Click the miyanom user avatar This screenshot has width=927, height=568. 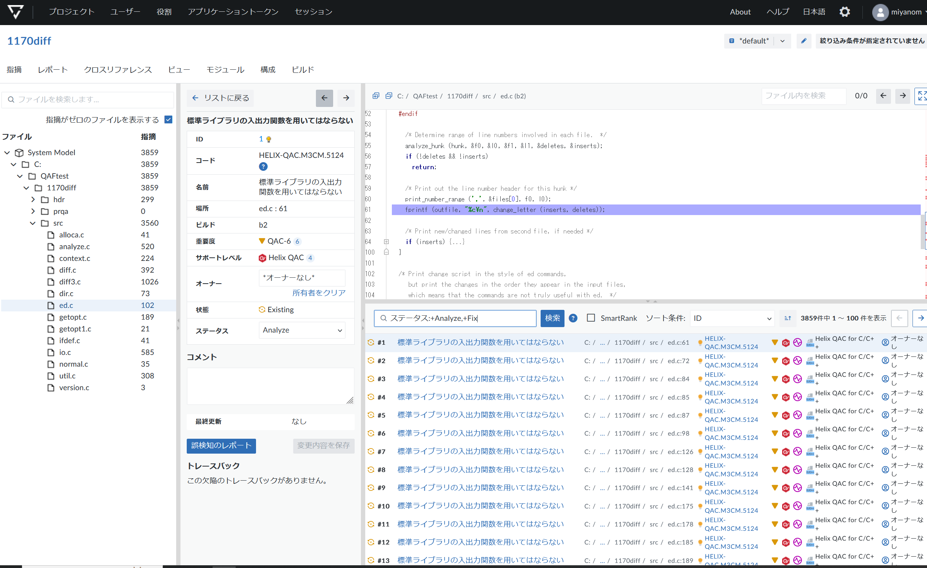coord(880,12)
